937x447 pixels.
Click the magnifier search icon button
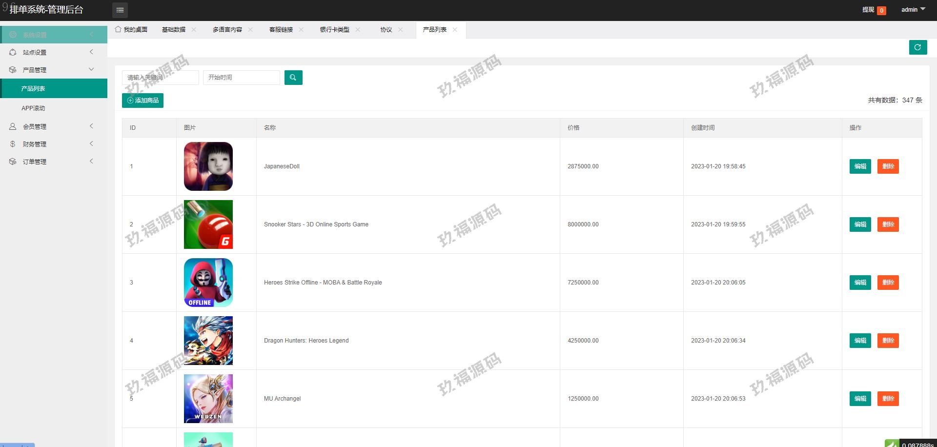(293, 78)
